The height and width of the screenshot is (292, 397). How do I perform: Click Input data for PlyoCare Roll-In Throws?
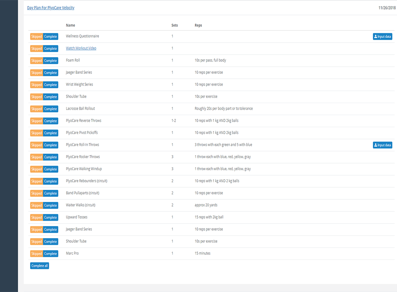tap(382, 145)
